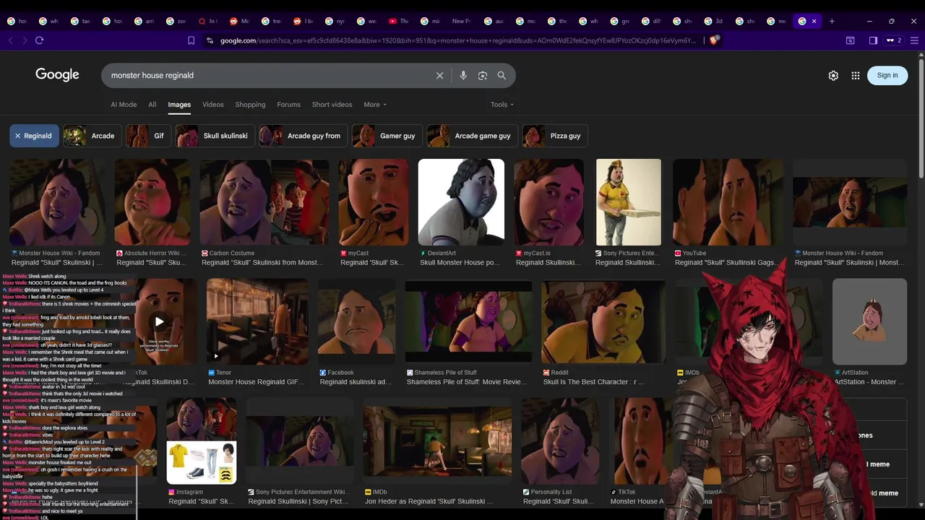Image resolution: width=925 pixels, height=520 pixels.
Task: Open the Google apps grid
Action: (x=856, y=75)
